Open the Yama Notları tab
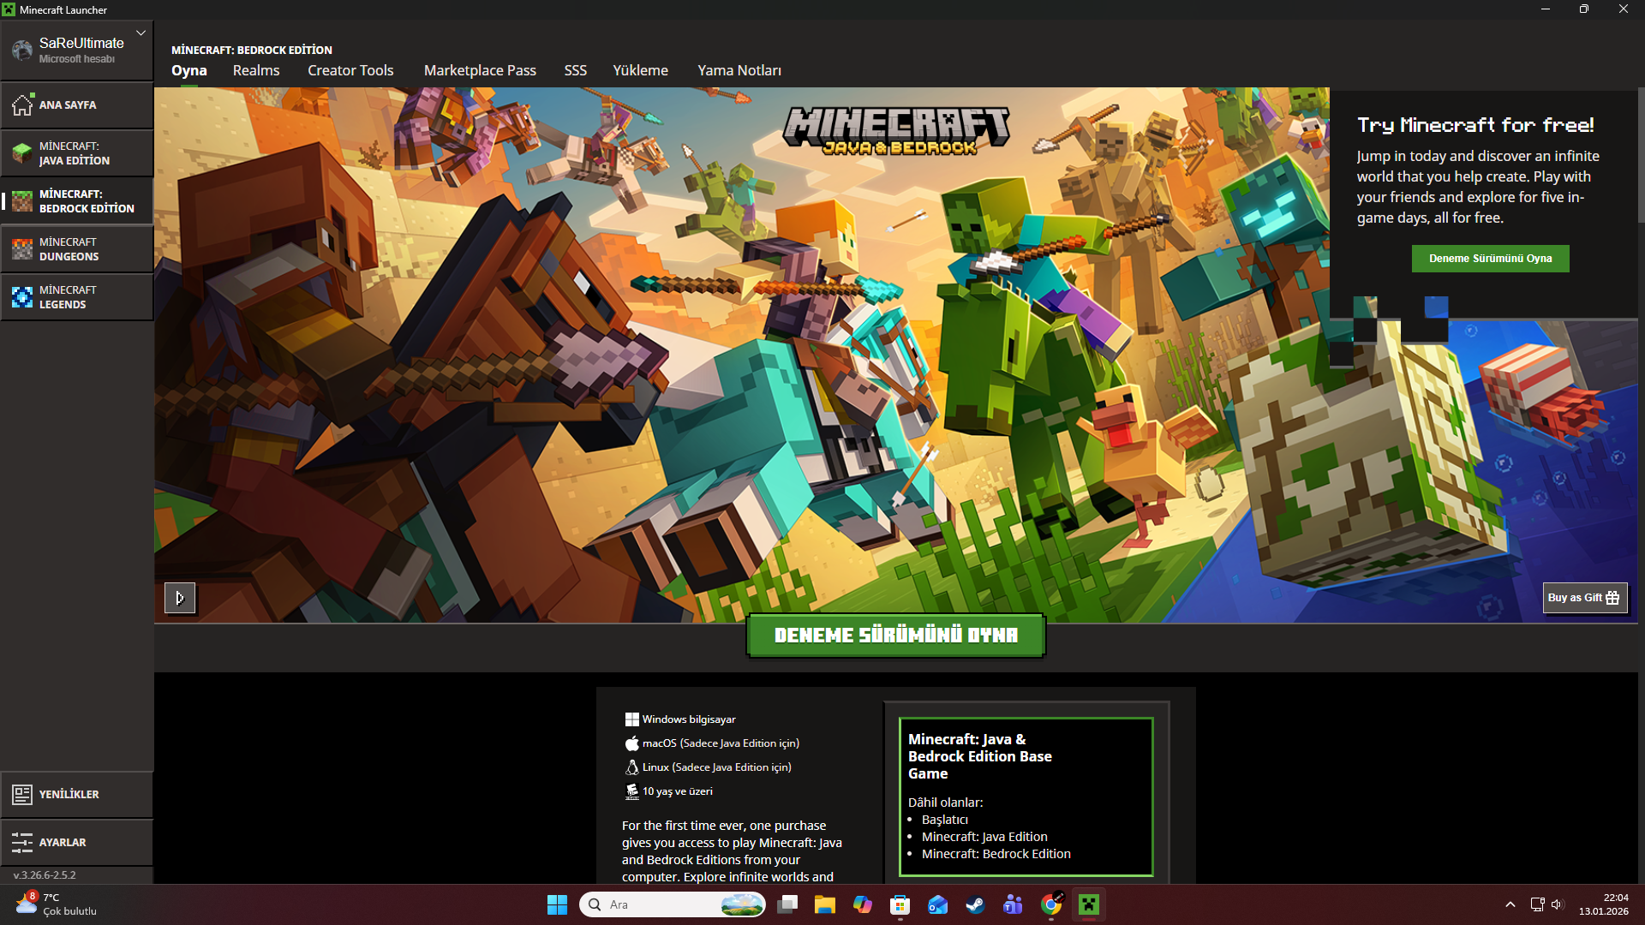The height and width of the screenshot is (925, 1645). coord(739,70)
